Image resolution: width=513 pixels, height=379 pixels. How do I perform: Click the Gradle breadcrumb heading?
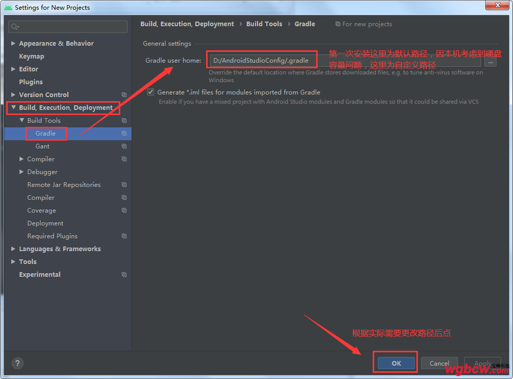[x=305, y=24]
